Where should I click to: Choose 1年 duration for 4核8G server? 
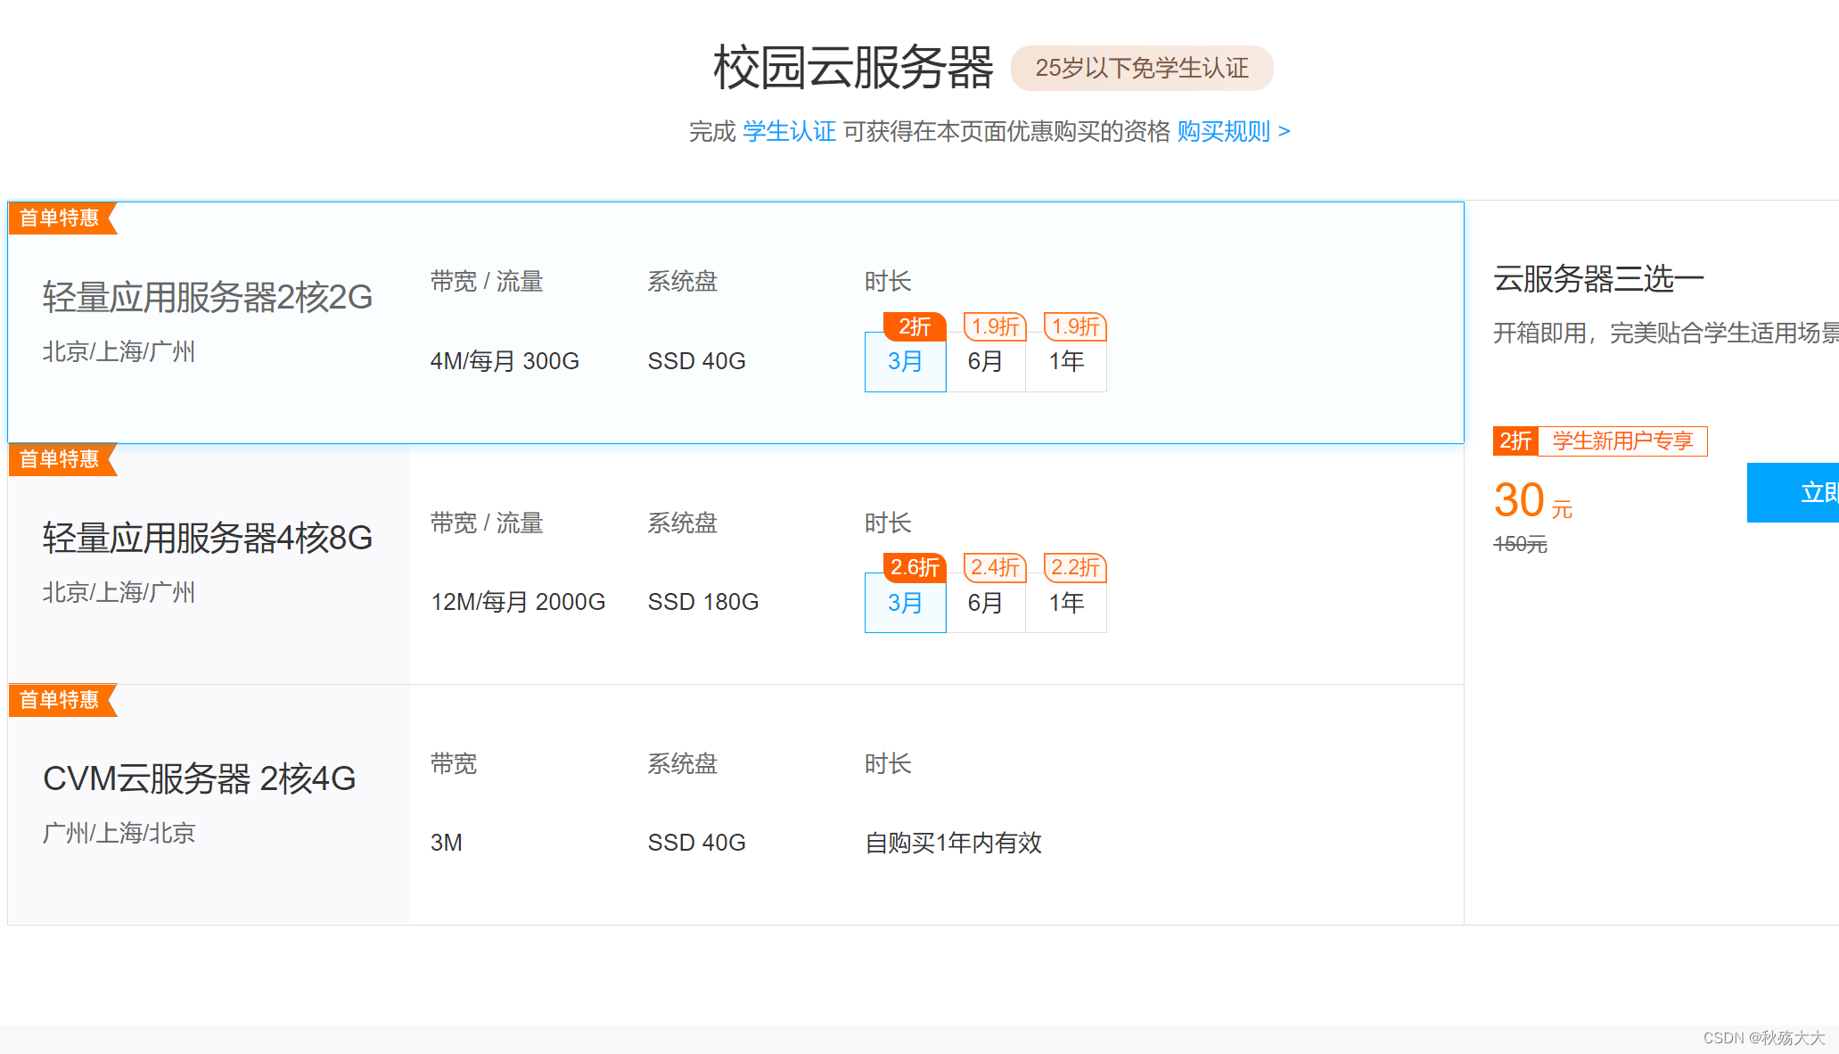1066,603
